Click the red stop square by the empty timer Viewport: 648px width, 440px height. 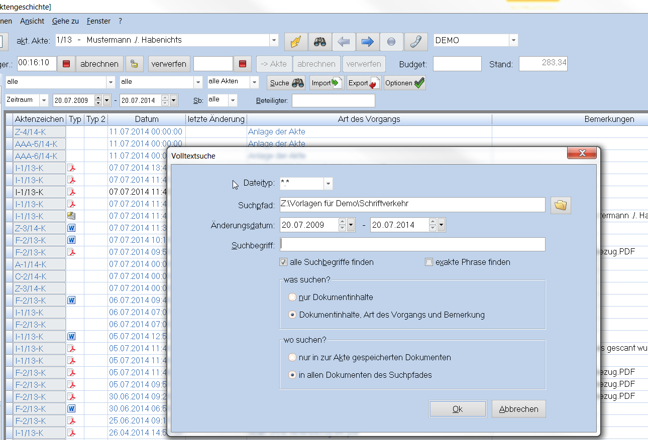coord(243,64)
